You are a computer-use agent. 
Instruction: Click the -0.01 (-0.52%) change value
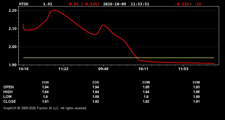[x=83, y=4]
